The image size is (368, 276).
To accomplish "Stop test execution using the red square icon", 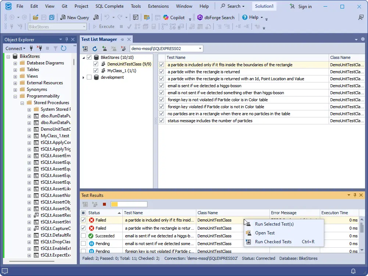I will point(104,204).
